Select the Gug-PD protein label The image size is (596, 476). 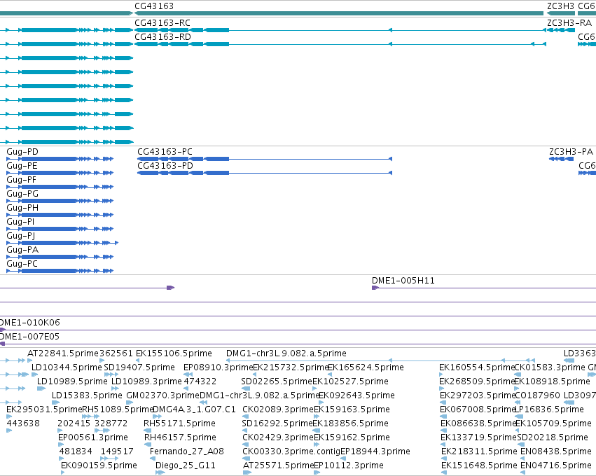(x=22, y=152)
